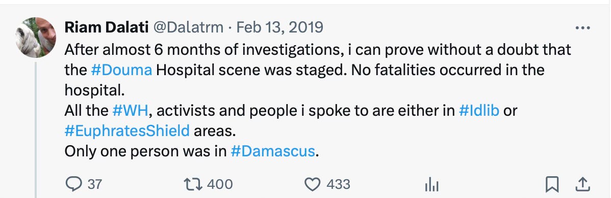Retweet the post using the repost icon
The height and width of the screenshot is (198, 611).
pyautogui.click(x=193, y=184)
